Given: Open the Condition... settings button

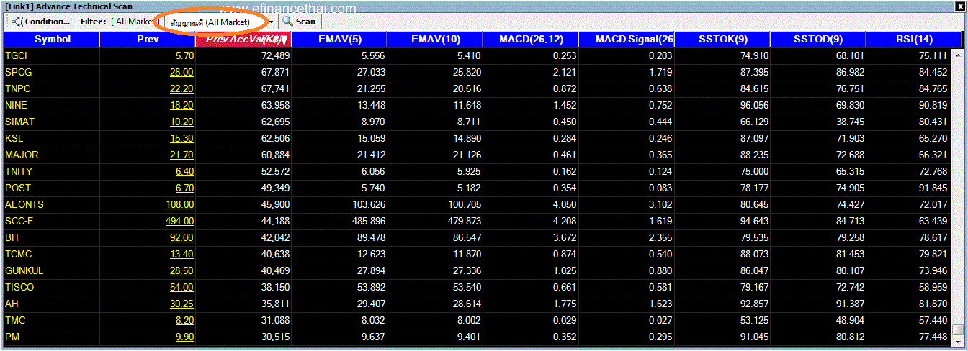Looking at the screenshot, I should pos(42,22).
